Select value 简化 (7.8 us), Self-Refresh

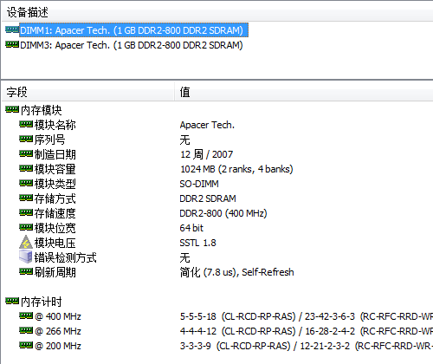[x=236, y=272]
